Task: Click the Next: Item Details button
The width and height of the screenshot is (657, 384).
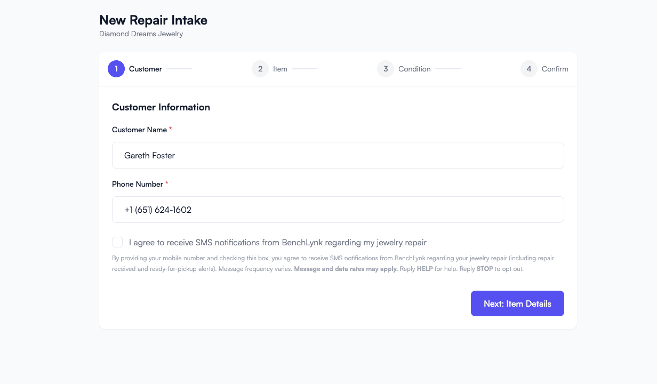Action: (517, 303)
